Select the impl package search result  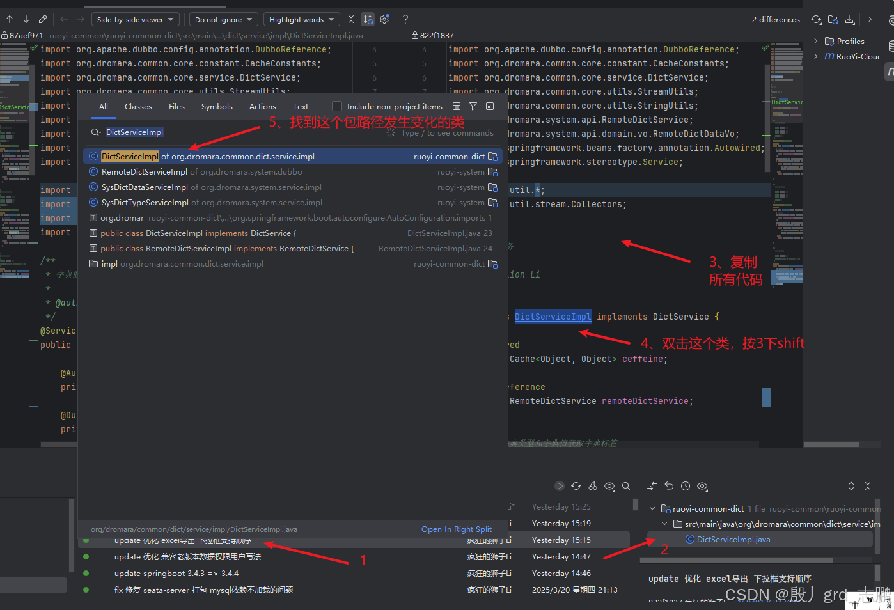pos(293,263)
